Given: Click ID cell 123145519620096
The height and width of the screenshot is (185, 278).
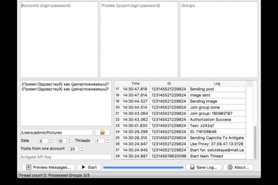Looking at the screenshot, I should (169, 156).
